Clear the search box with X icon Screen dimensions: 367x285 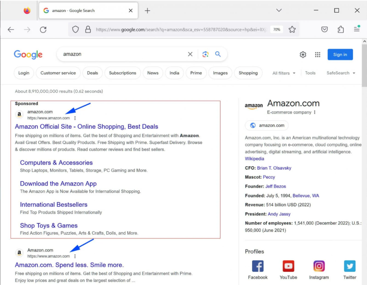coord(190,54)
